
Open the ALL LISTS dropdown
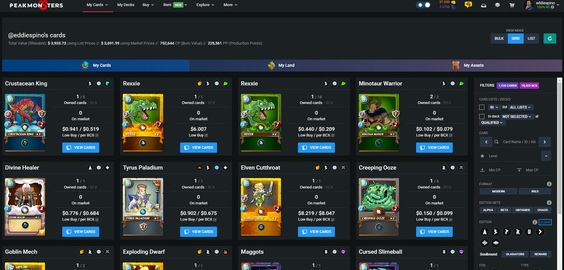pyautogui.click(x=521, y=107)
